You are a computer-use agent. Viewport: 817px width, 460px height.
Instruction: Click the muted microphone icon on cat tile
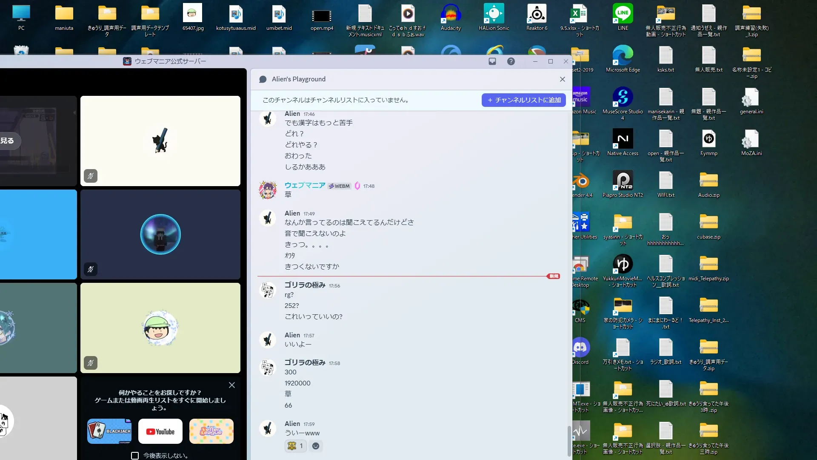coord(91,176)
